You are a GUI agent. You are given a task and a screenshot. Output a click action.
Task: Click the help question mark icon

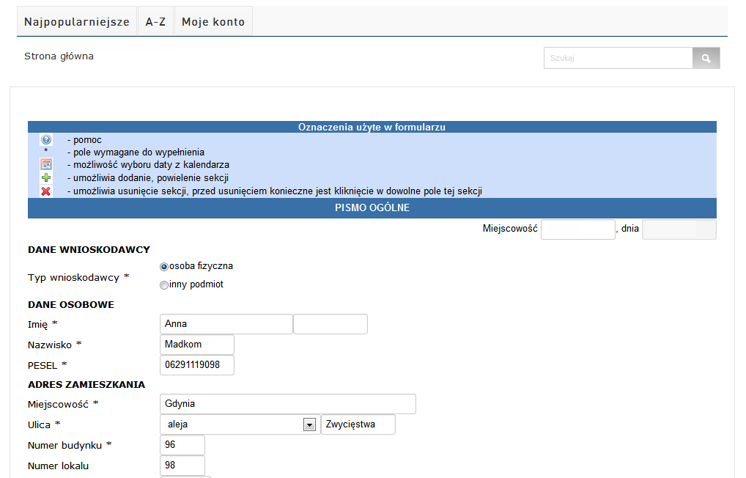[x=45, y=139]
